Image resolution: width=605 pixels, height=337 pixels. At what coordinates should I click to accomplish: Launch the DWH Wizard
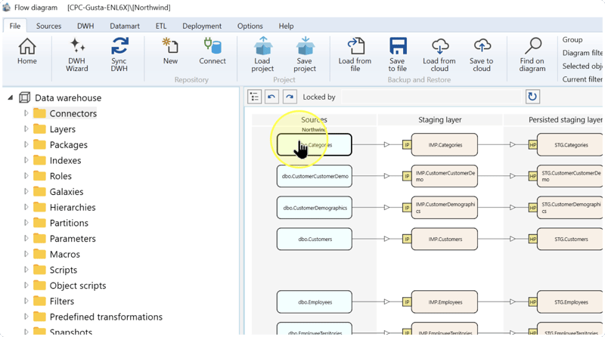[77, 54]
